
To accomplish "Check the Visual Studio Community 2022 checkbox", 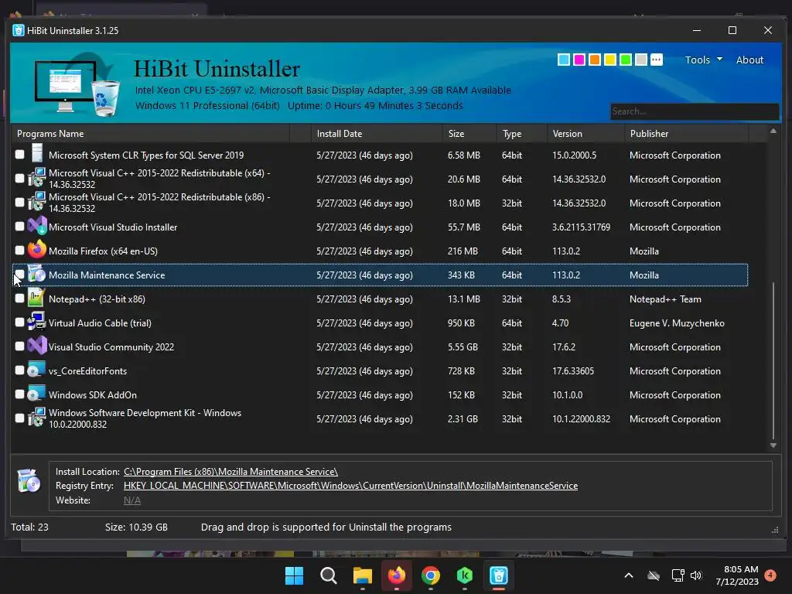I will [19, 346].
